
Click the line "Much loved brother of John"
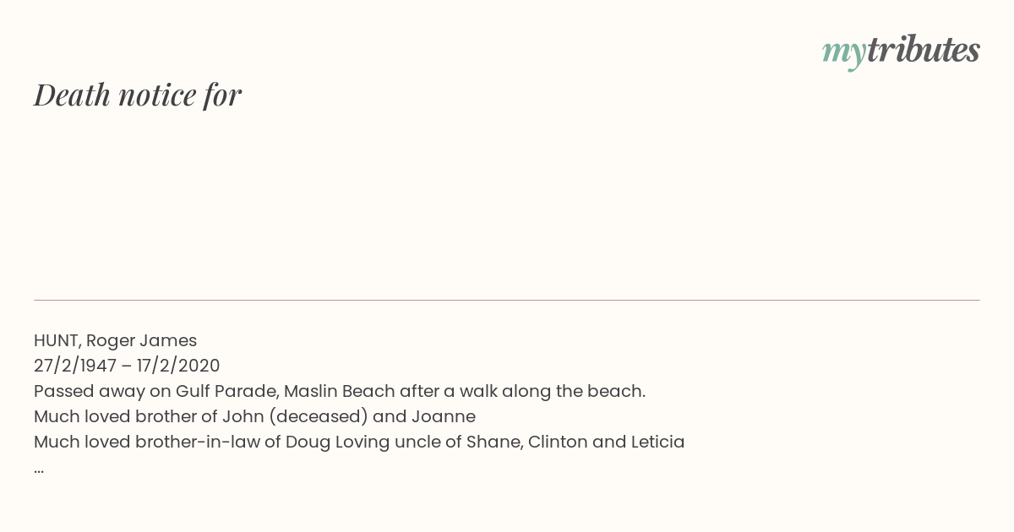[x=254, y=416]
